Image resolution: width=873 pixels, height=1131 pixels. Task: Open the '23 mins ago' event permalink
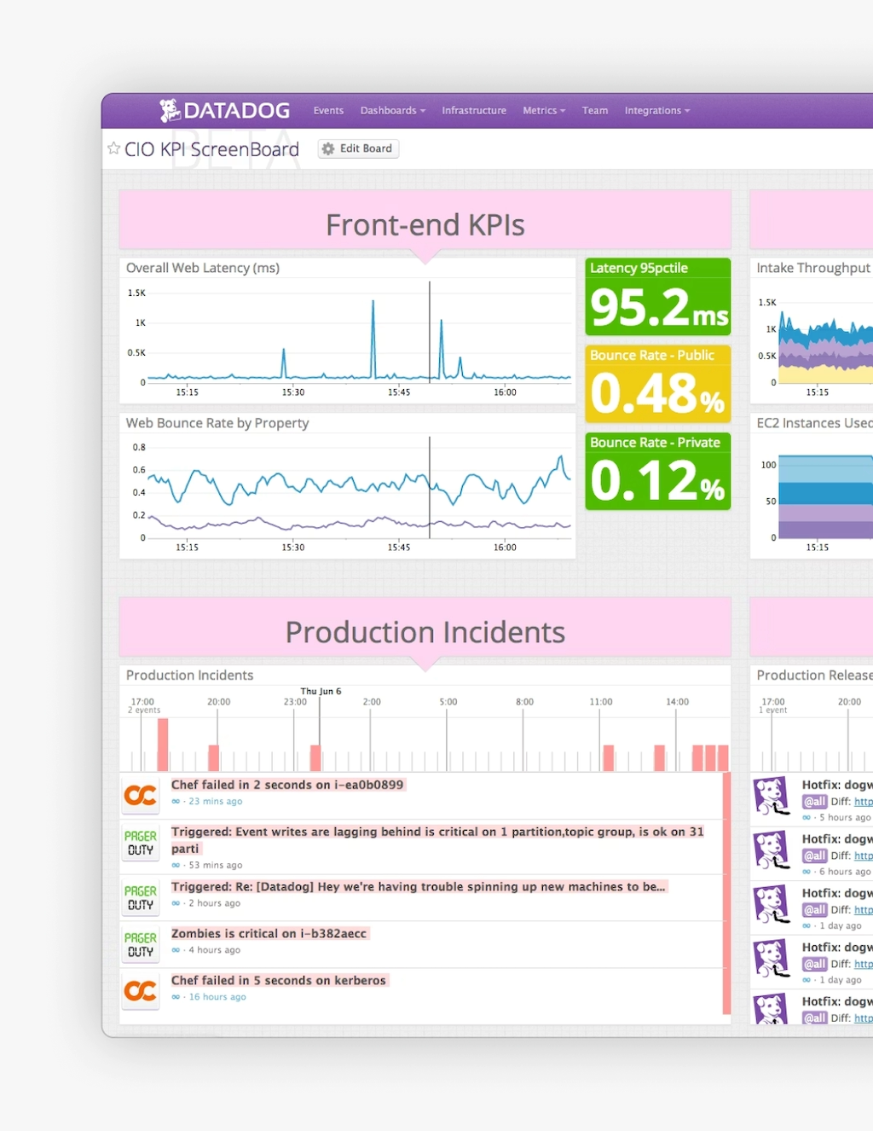pos(215,802)
